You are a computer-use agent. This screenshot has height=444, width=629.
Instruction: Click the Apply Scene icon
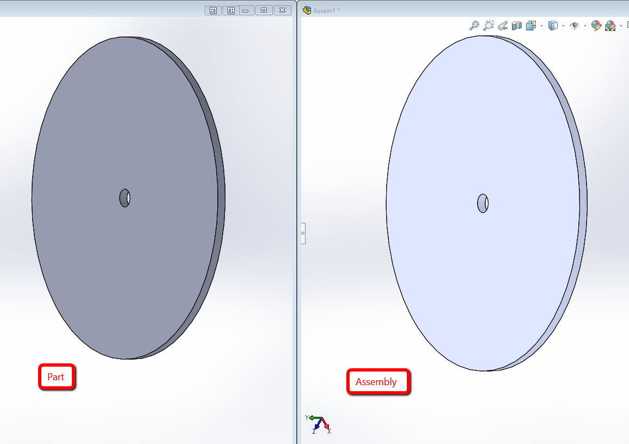[x=610, y=26]
